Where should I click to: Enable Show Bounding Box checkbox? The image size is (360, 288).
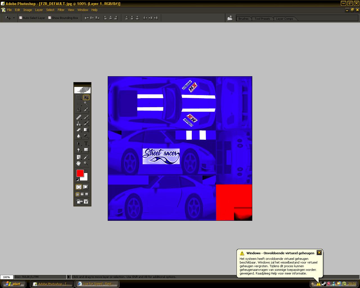pyautogui.click(x=50, y=18)
